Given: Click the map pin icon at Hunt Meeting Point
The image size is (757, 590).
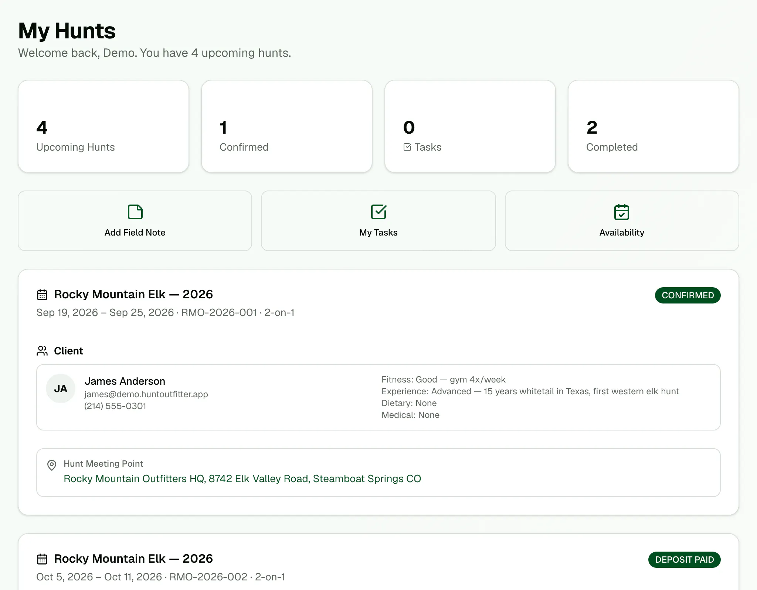Looking at the screenshot, I should click(x=52, y=465).
